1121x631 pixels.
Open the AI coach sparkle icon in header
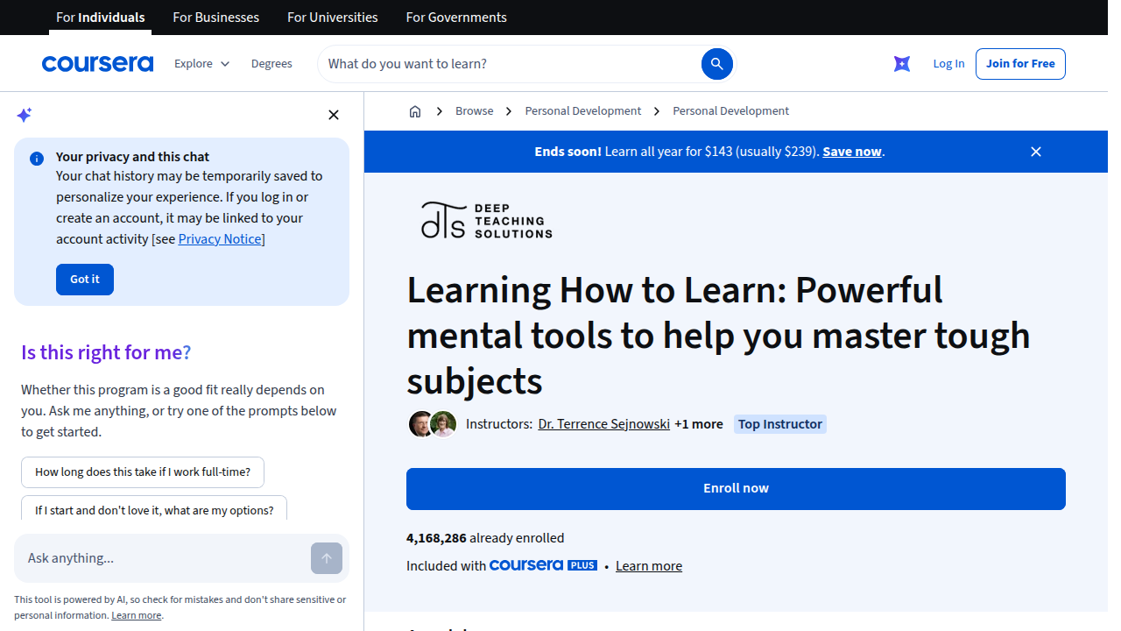[x=902, y=64]
